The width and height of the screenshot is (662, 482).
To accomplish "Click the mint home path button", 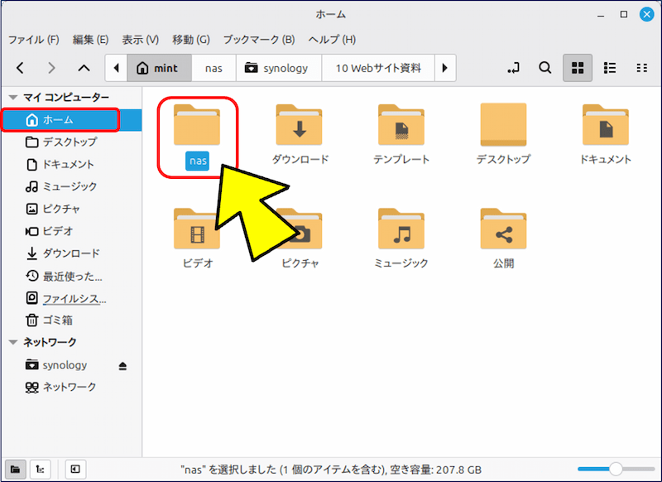I will pyautogui.click(x=157, y=68).
